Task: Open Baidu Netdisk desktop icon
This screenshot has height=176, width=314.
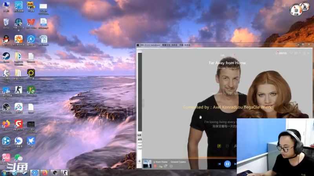Action: (18, 108)
